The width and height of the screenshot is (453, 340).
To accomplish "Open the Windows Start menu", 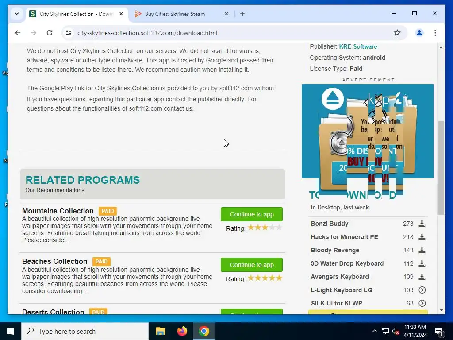I will (x=11, y=331).
